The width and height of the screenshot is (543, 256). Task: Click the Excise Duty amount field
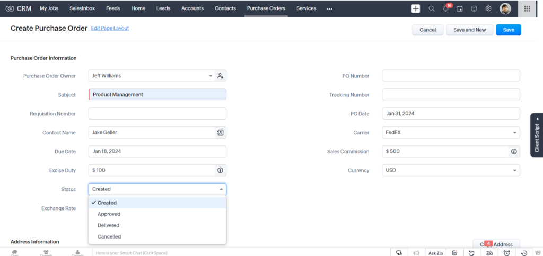[152, 170]
